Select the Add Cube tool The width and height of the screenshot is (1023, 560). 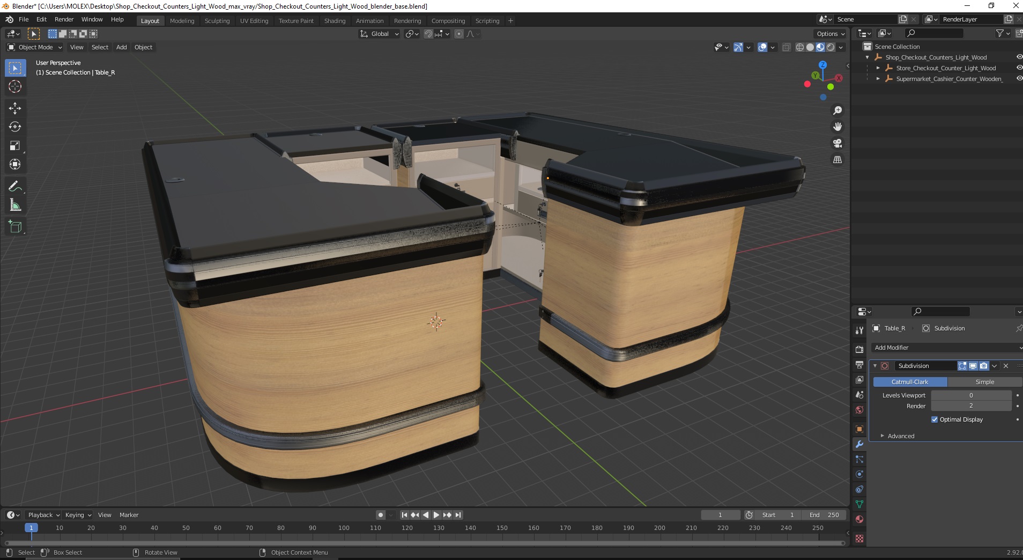(15, 227)
